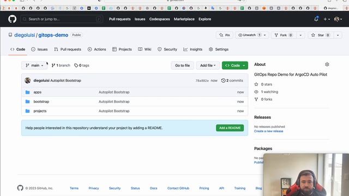Open Explore in top navigation
The width and height of the screenshot is (349, 196).
pyautogui.click(x=205, y=19)
